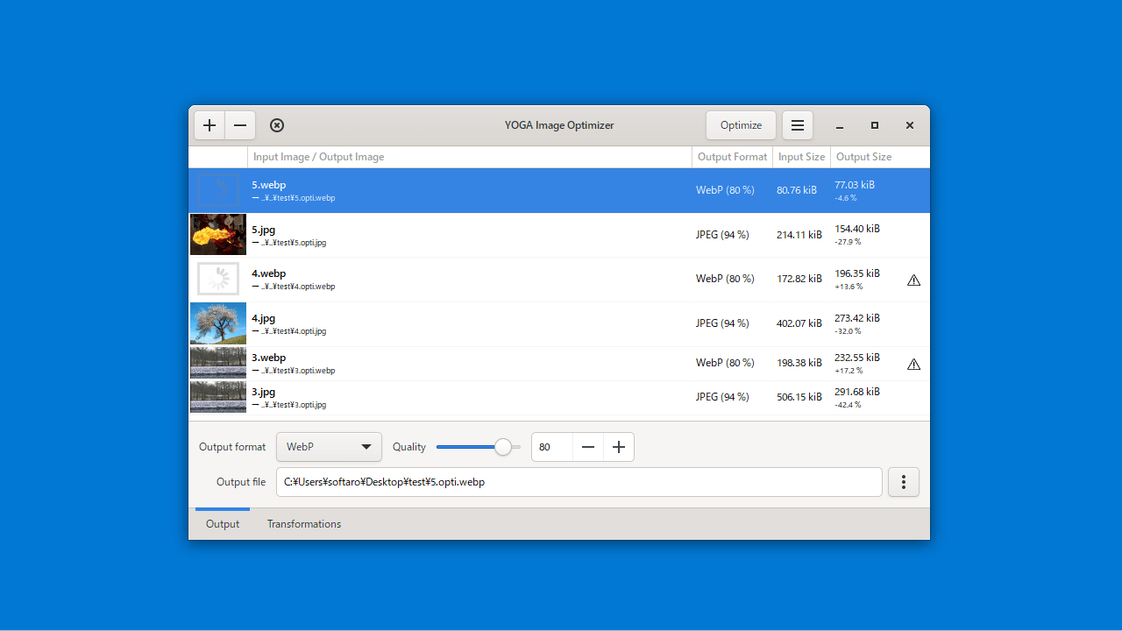Select the Output tab

223,523
